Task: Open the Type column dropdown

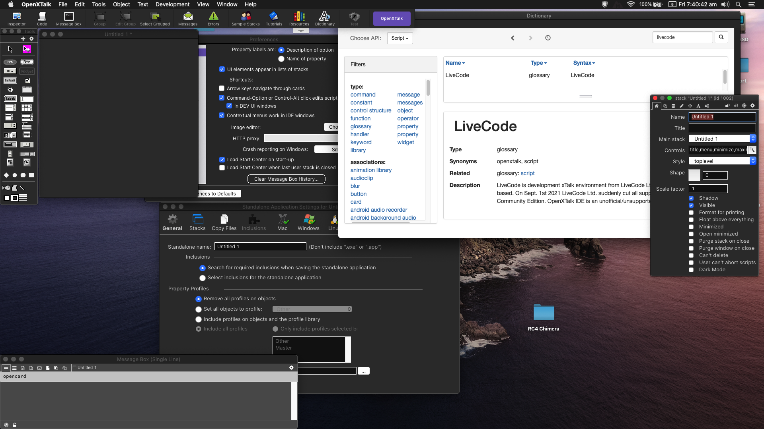Action: click(x=539, y=63)
